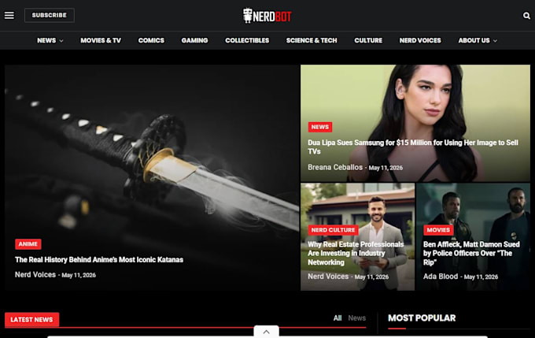The height and width of the screenshot is (338, 535).
Task: Open the Nerd Voices menu item
Action: pos(420,40)
